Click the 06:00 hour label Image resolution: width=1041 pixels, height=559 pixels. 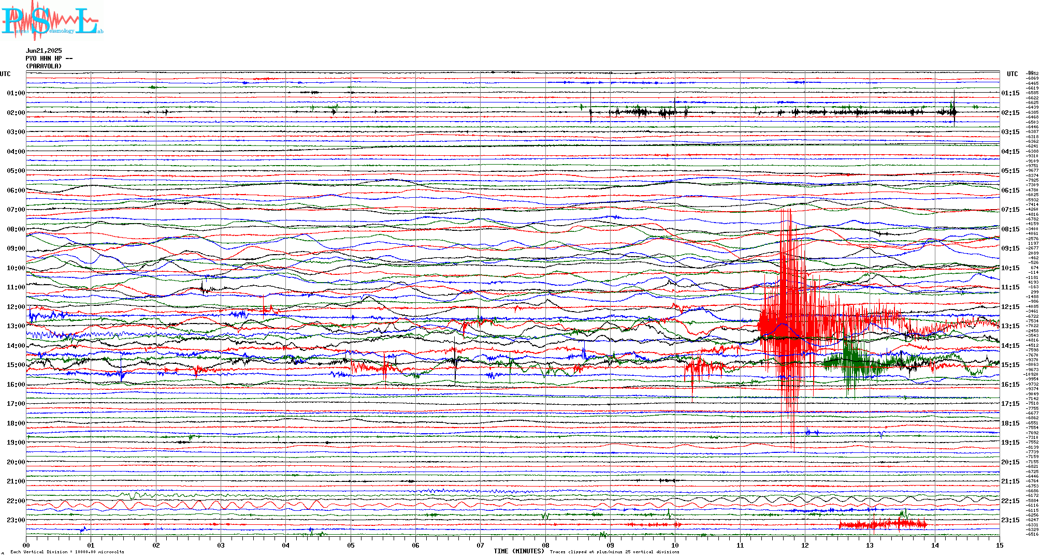tap(16, 190)
